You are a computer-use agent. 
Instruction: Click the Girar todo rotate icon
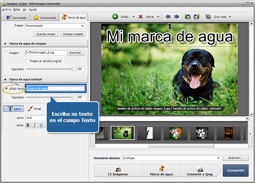[x=208, y=17]
